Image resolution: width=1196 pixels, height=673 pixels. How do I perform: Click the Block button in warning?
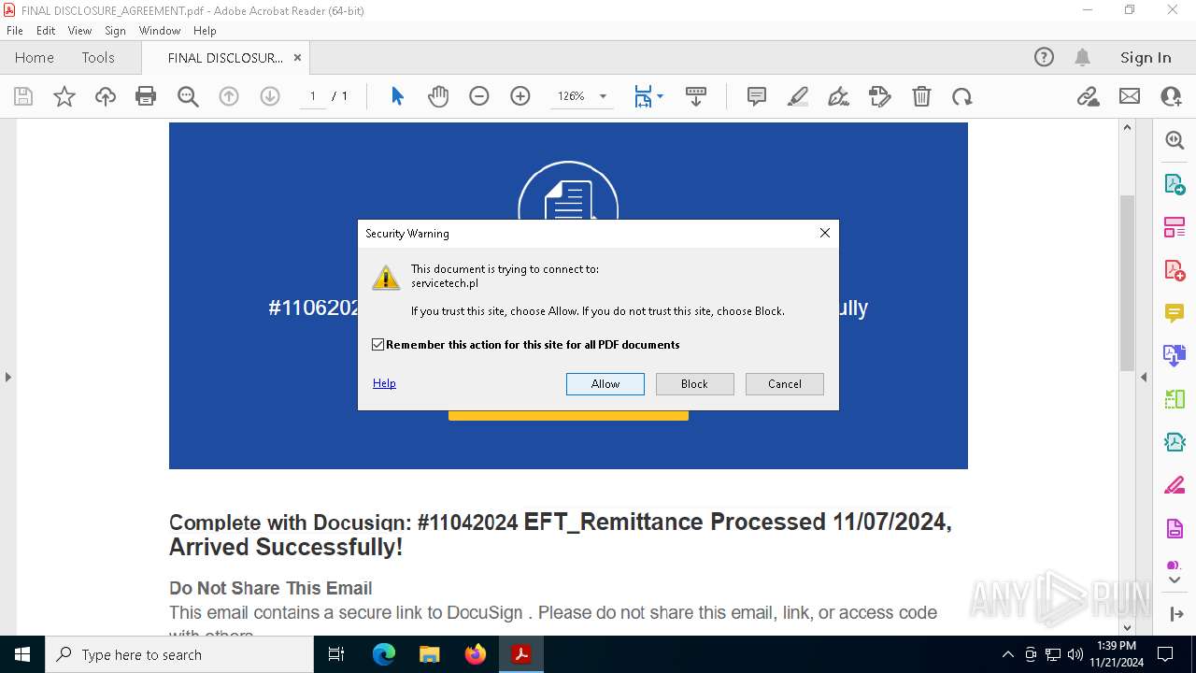click(694, 384)
